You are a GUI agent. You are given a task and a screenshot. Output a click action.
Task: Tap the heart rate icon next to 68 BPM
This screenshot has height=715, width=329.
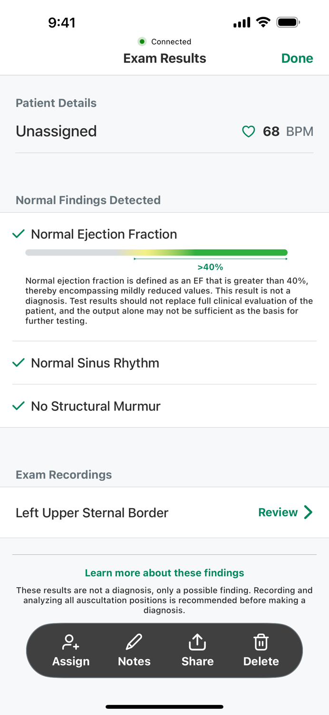248,132
